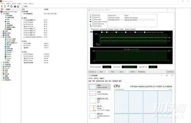This screenshot has height=123, width=191.
Task: Go up one level with the up arrow icon
Action: point(8,6)
